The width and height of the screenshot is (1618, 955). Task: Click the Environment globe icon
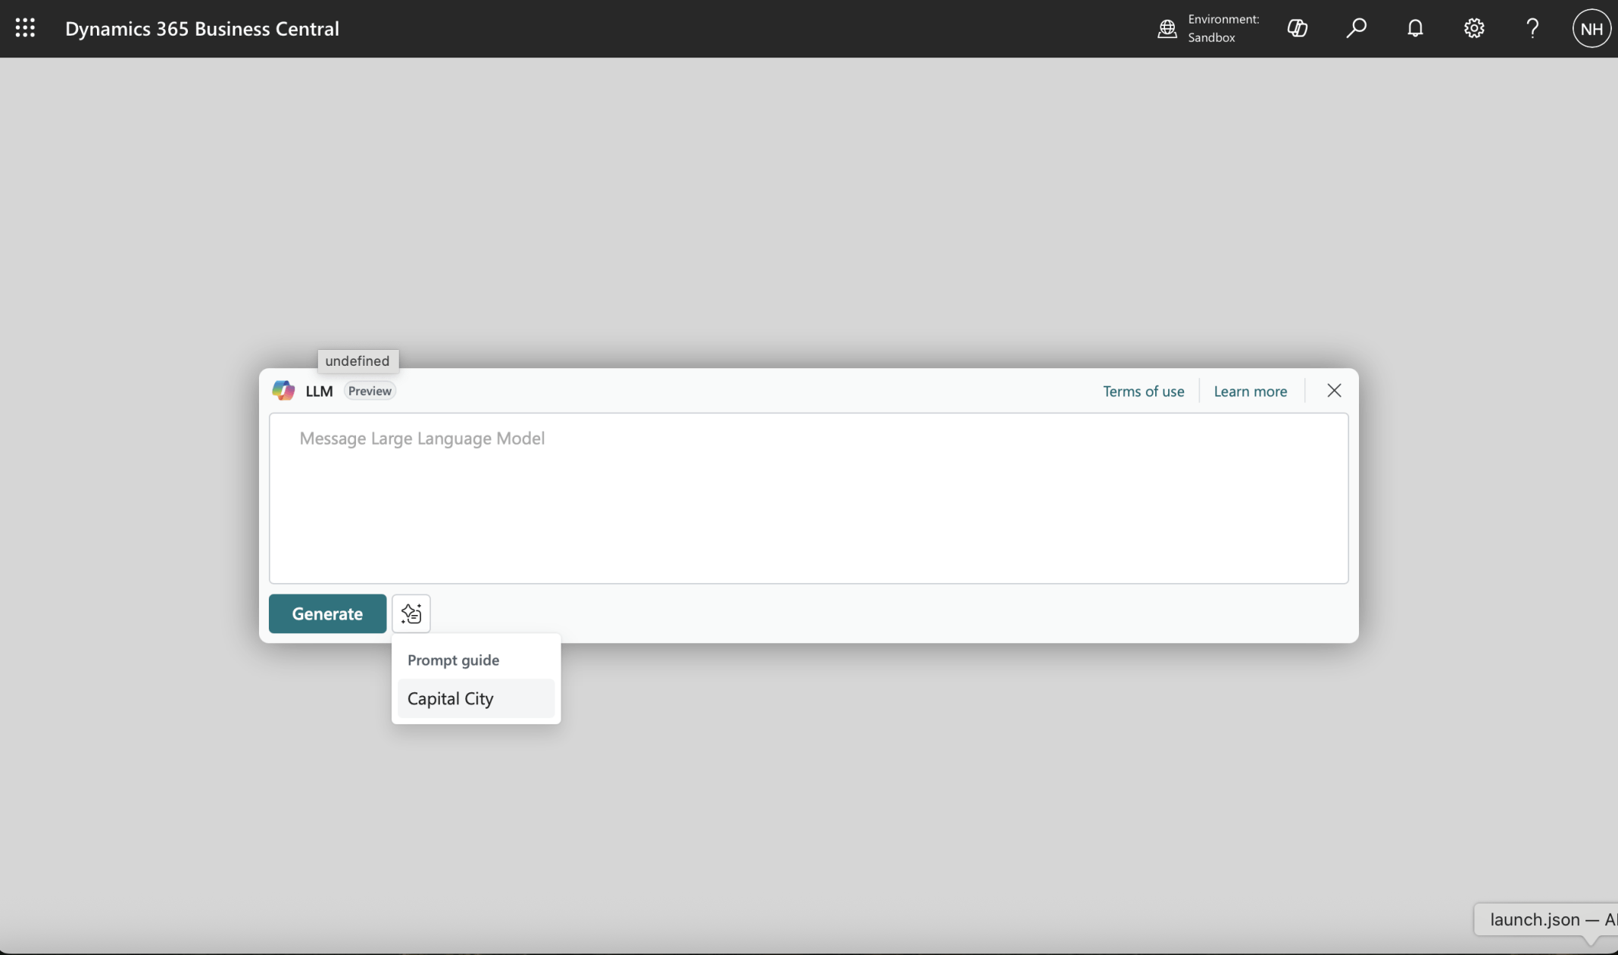1167,28
